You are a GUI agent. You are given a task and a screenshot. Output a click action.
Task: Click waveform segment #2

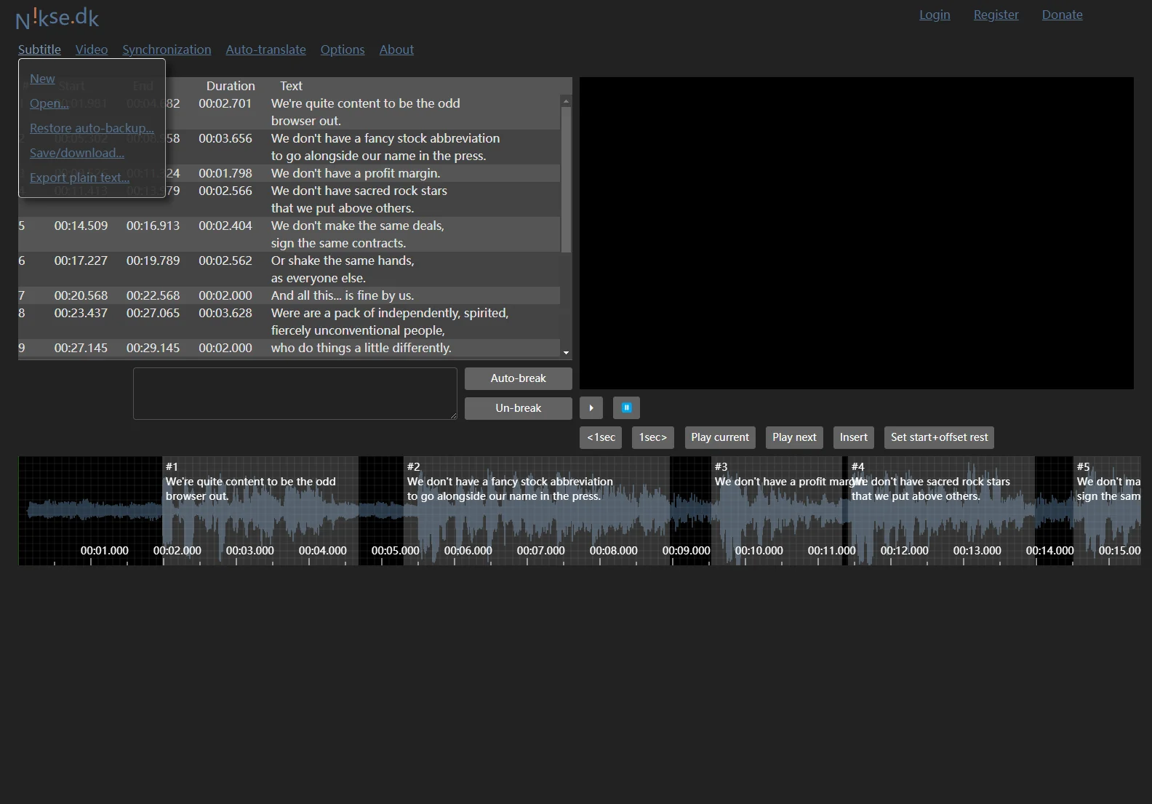537,511
